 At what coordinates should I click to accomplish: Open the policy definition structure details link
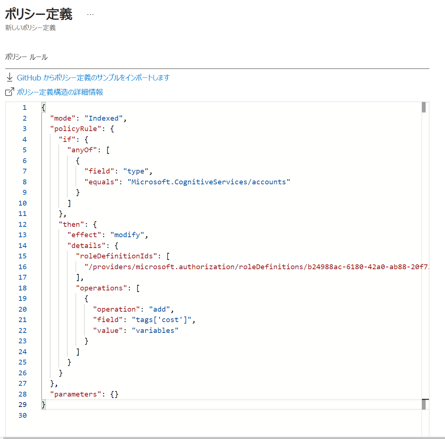point(60,92)
